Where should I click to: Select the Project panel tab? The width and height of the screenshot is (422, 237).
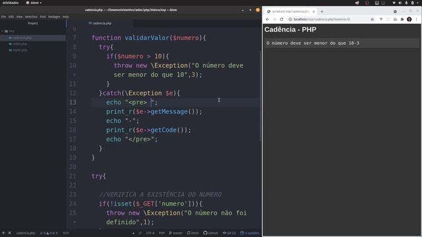[x=33, y=24]
